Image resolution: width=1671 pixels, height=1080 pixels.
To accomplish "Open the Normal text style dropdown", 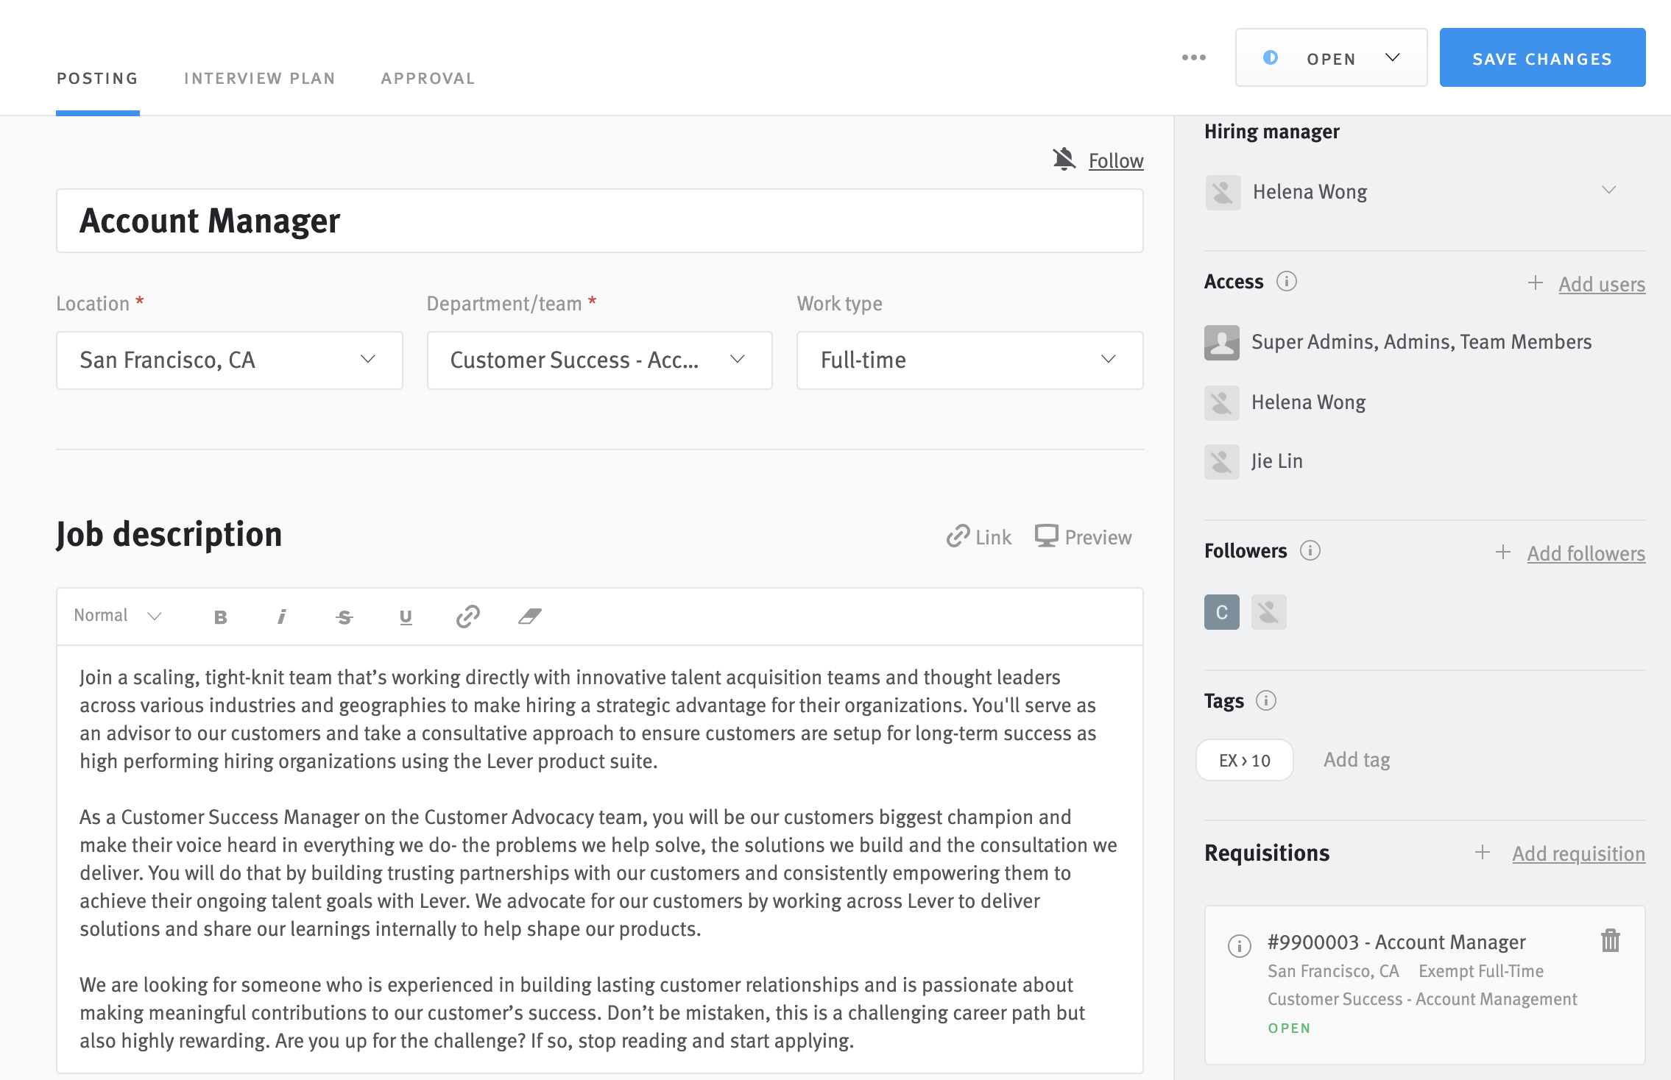I will tap(118, 616).
